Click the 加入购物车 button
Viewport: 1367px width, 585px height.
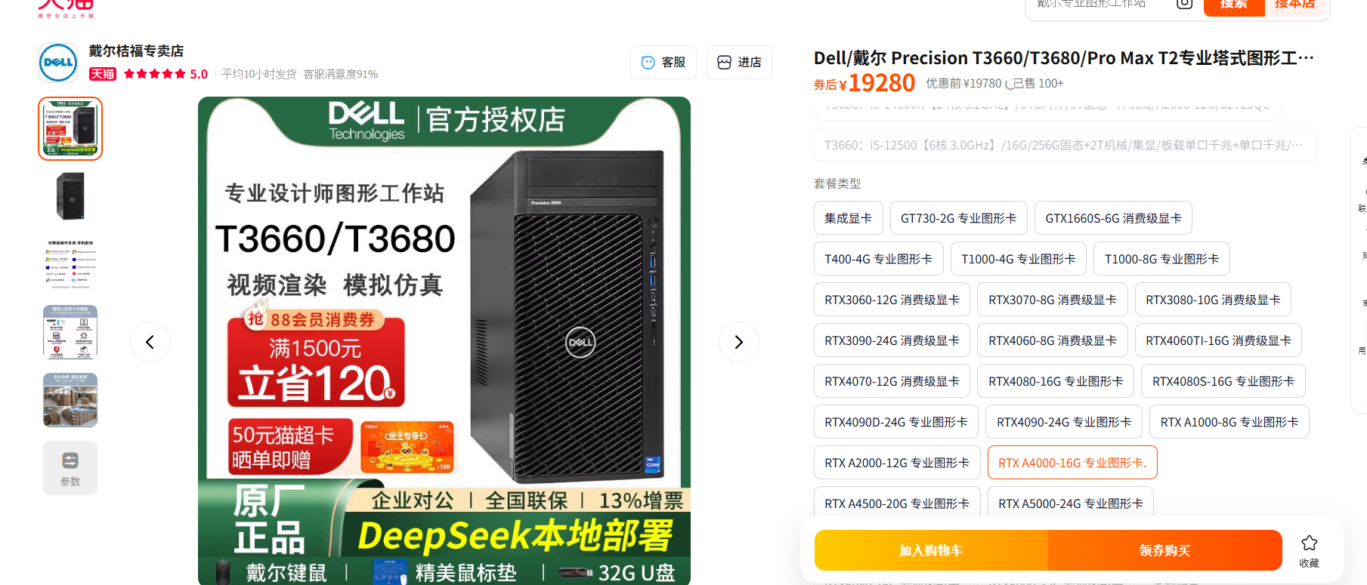pyautogui.click(x=931, y=550)
